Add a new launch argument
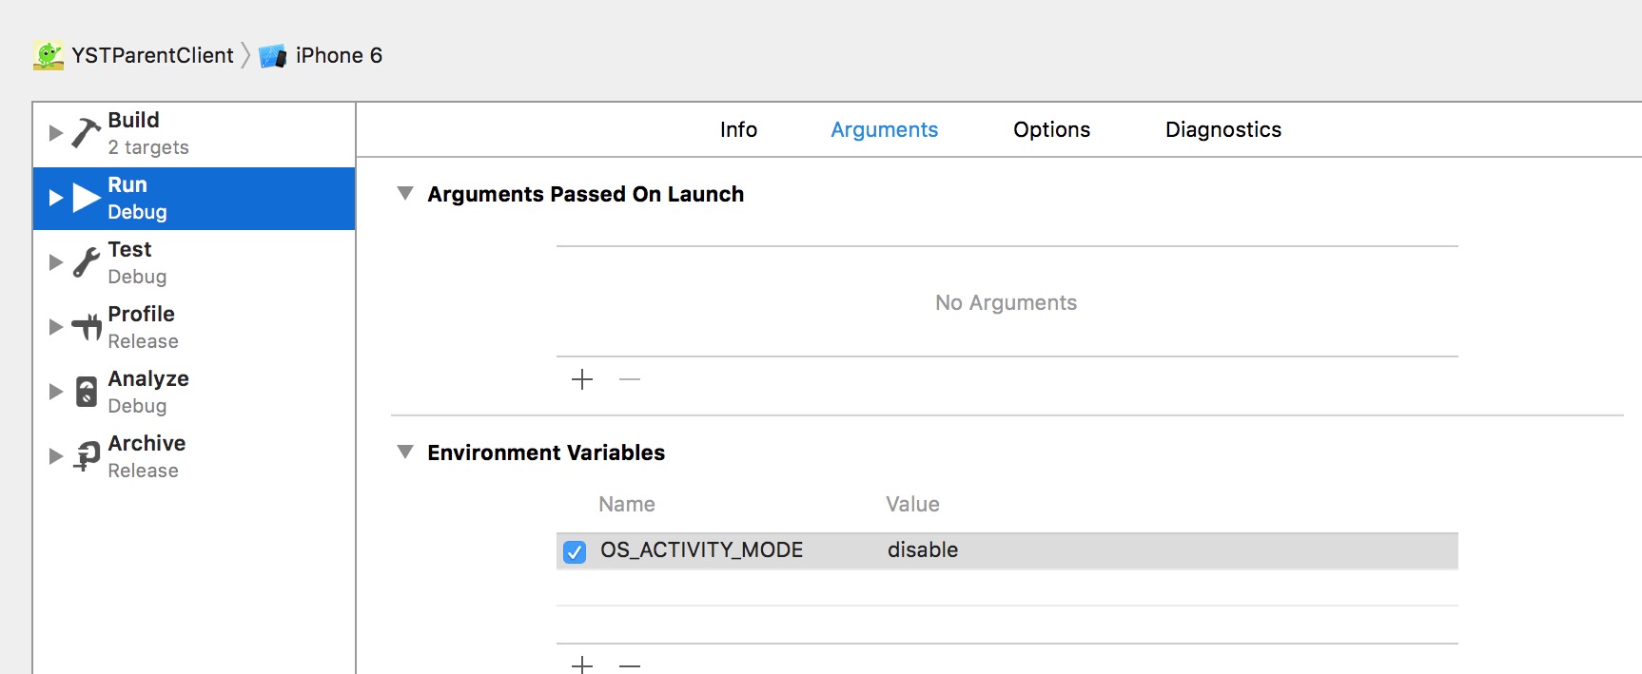The width and height of the screenshot is (1642, 674). click(582, 380)
